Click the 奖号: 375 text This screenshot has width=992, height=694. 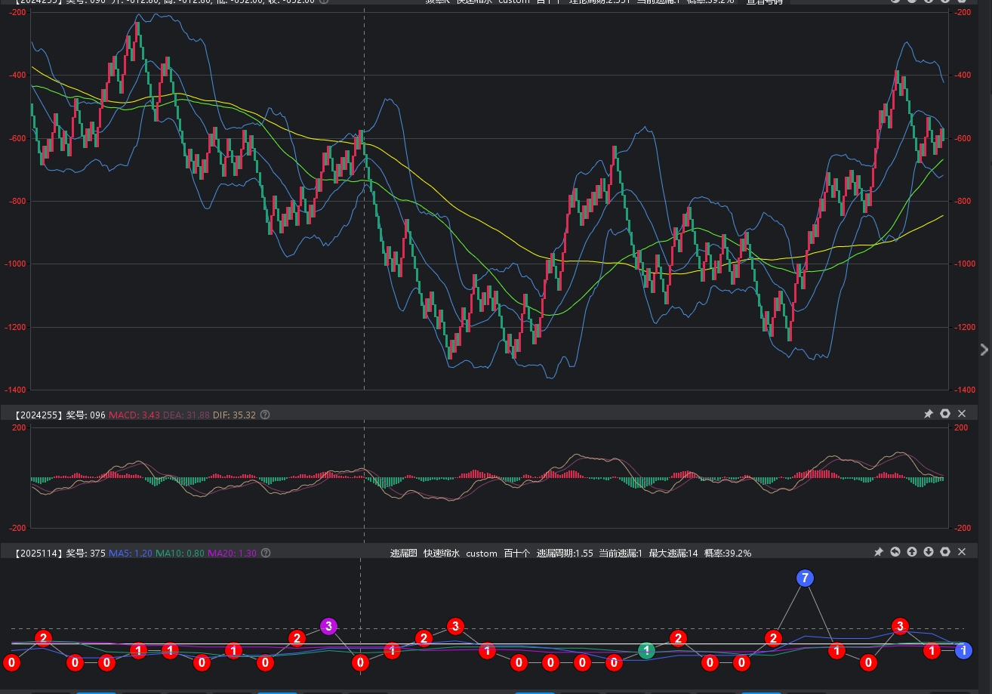(86, 554)
